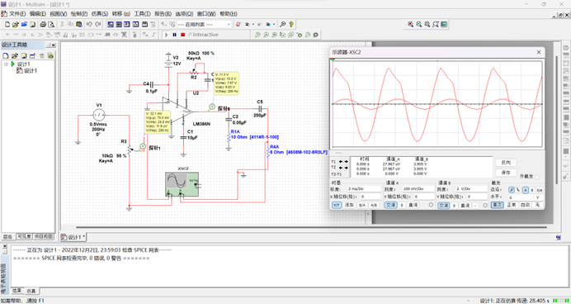Toggle the 外触发 external trigger radio button
The image size is (571, 304).
537,177
